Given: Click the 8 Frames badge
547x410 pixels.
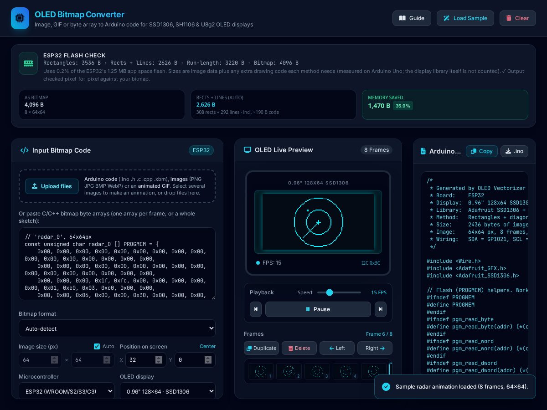Looking at the screenshot, I should pos(377,150).
